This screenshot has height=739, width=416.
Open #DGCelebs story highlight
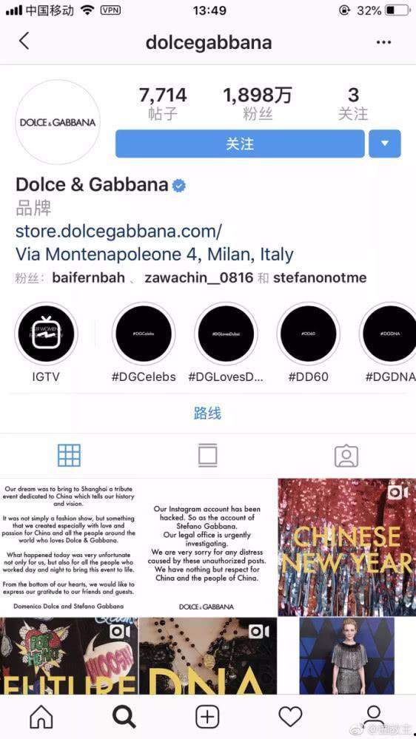tap(144, 334)
